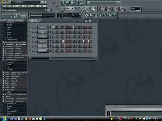
Task: Stop playback with the Stop button
Action: [x=72, y=8]
